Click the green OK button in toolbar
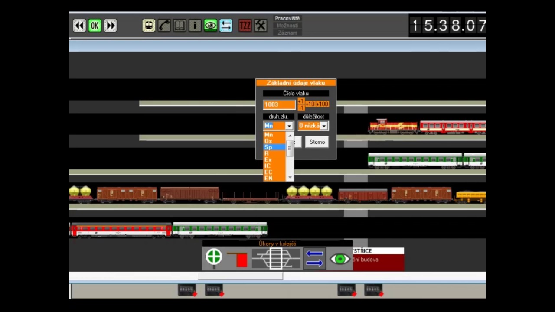The image size is (555, 312). click(x=95, y=26)
